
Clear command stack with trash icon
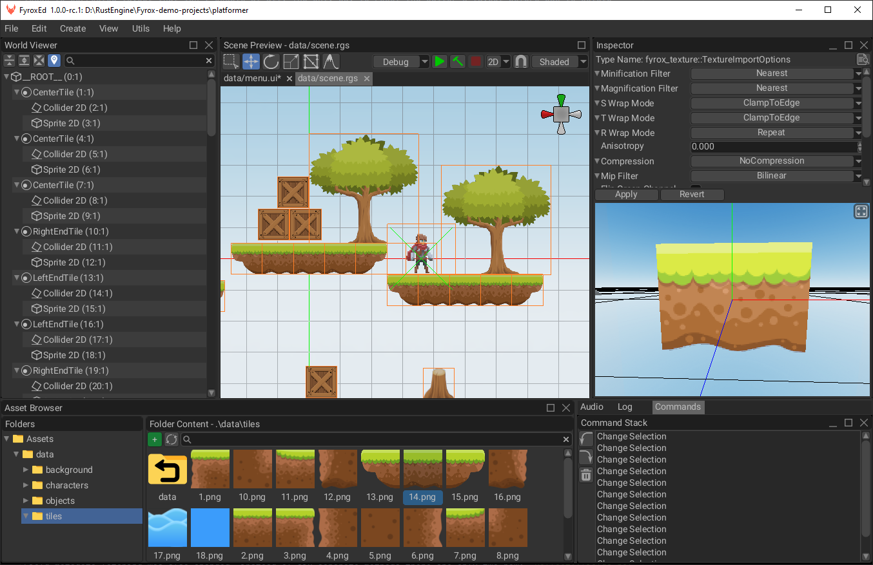[x=586, y=475]
